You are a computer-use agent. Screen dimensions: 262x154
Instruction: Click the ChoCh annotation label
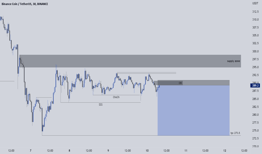(x=116, y=97)
